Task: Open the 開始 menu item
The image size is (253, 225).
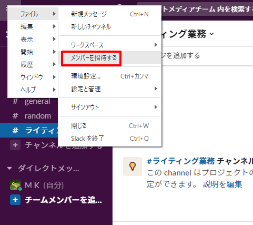Action: pyautogui.click(x=33, y=52)
